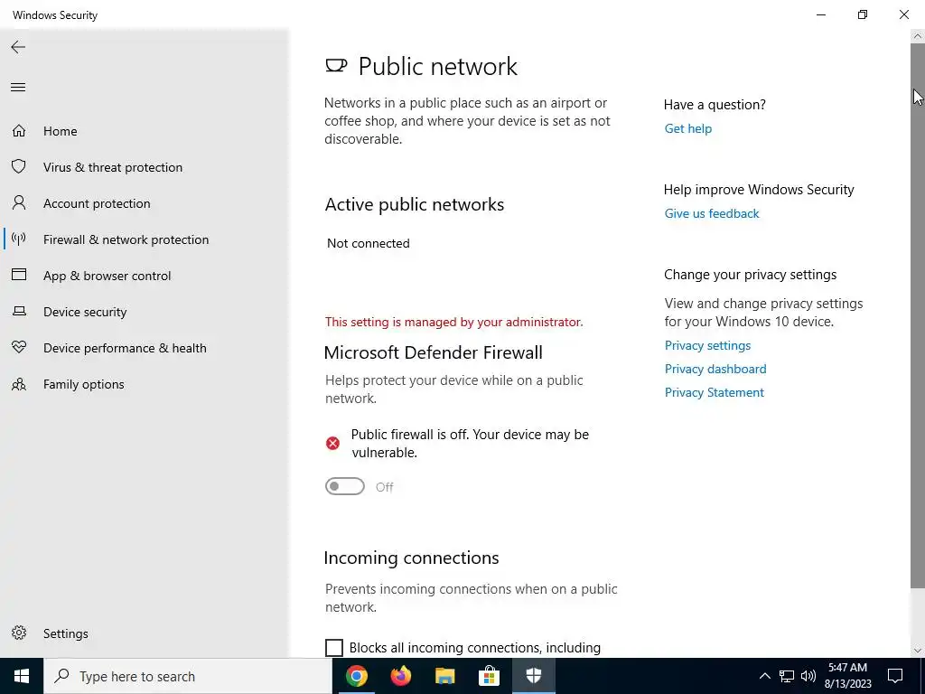Viewport: 925px width, 694px height.
Task: Open the Privacy dashboard link
Action: 715,369
